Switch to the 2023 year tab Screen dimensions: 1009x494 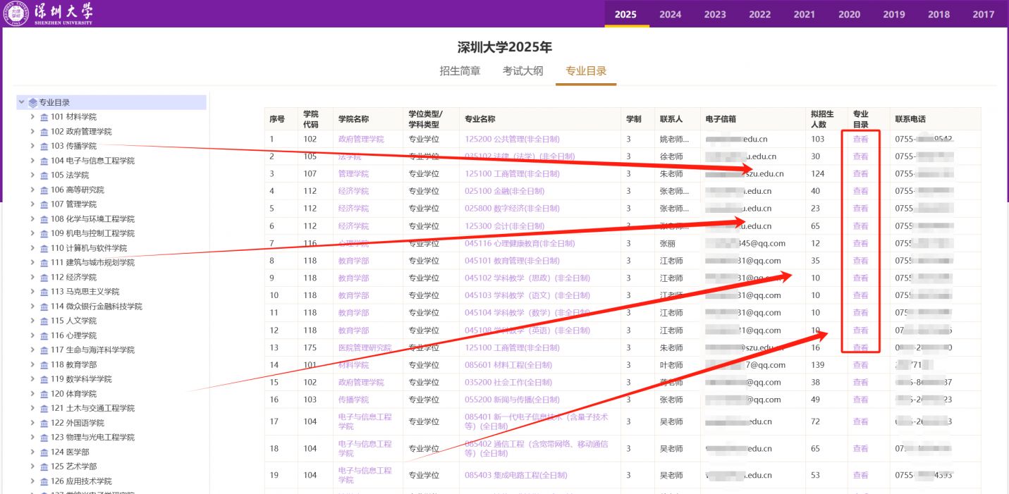(715, 14)
